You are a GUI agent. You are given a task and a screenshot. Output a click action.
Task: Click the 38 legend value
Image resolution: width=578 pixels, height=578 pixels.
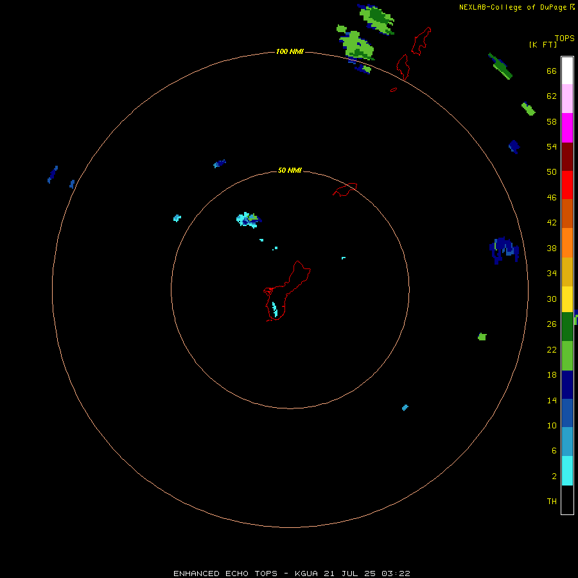[552, 248]
